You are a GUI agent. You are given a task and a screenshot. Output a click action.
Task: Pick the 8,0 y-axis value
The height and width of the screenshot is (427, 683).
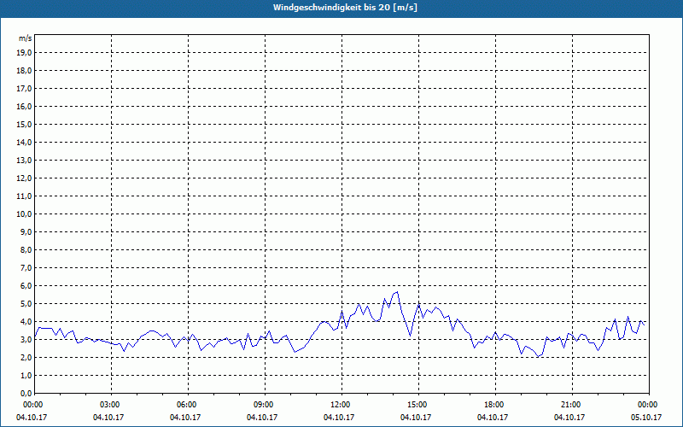tap(26, 249)
